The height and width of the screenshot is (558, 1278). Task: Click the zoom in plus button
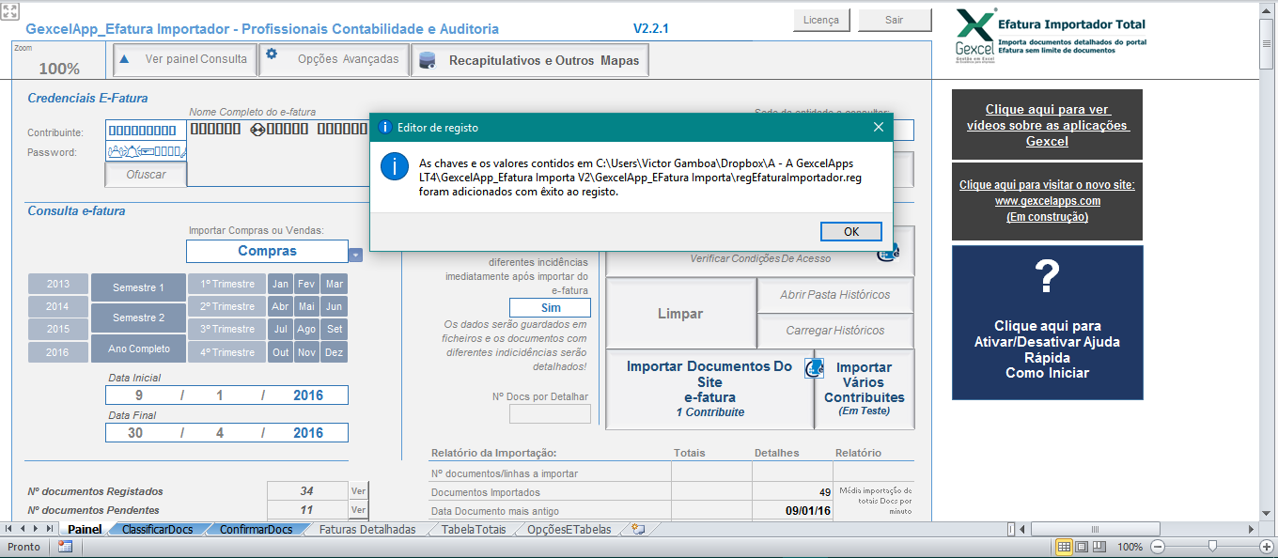pyautogui.click(x=1266, y=547)
